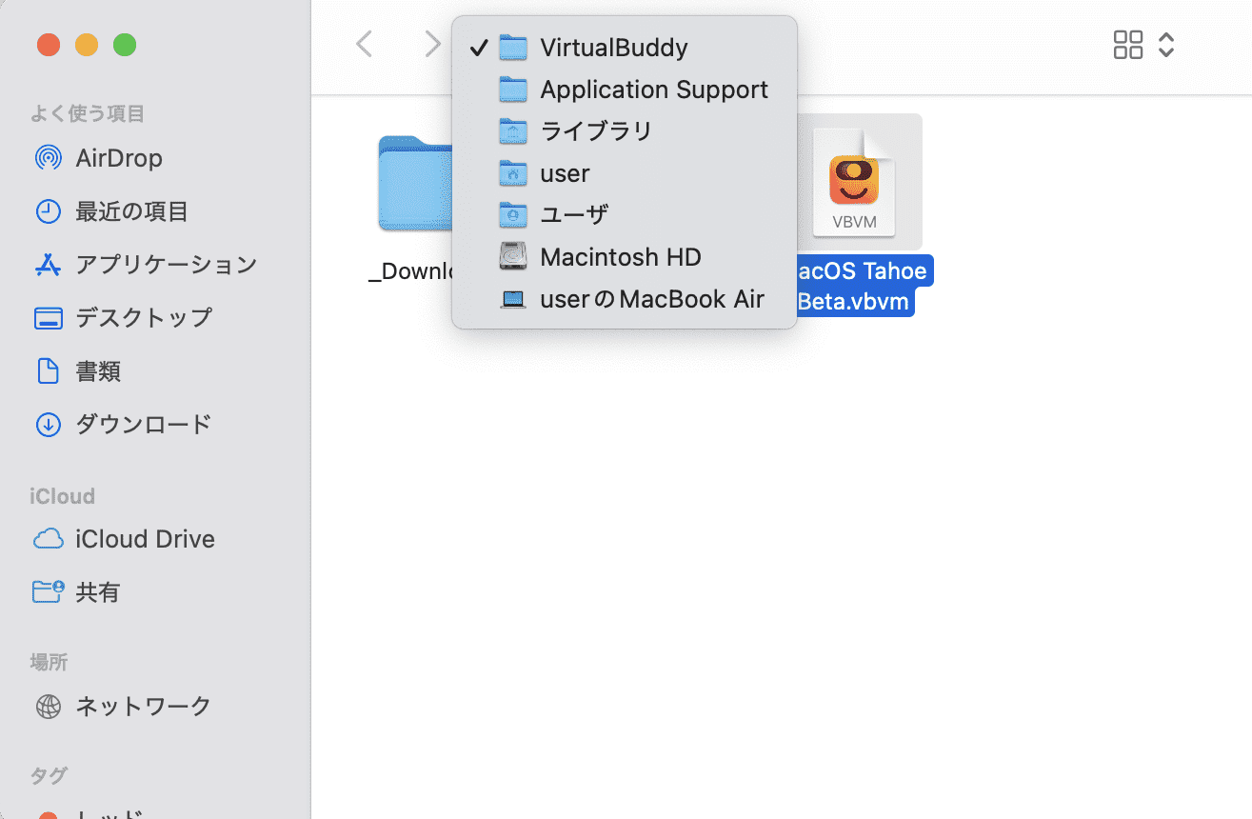Choose VirtualBuddy in the path menu
This screenshot has height=819, width=1252.
(625, 48)
